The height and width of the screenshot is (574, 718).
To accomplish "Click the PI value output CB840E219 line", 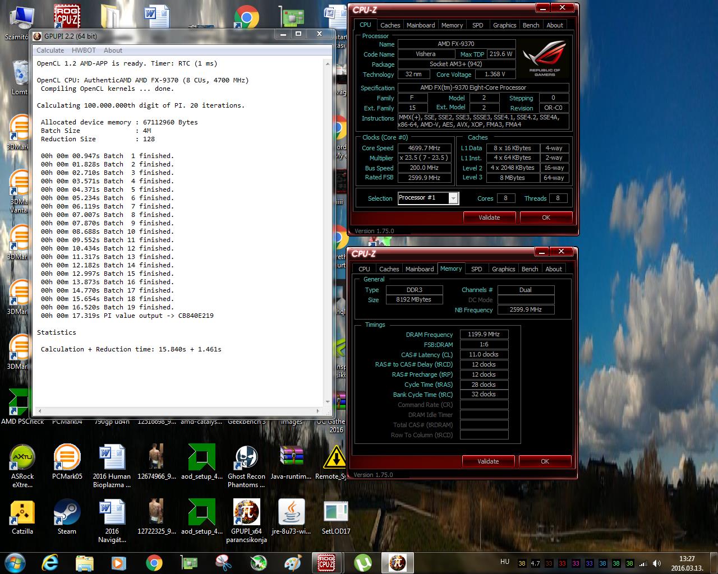I will click(x=127, y=316).
